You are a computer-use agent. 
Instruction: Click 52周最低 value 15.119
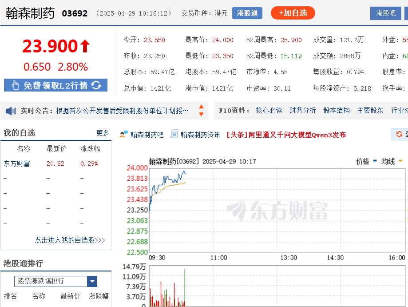pyautogui.click(x=291, y=56)
